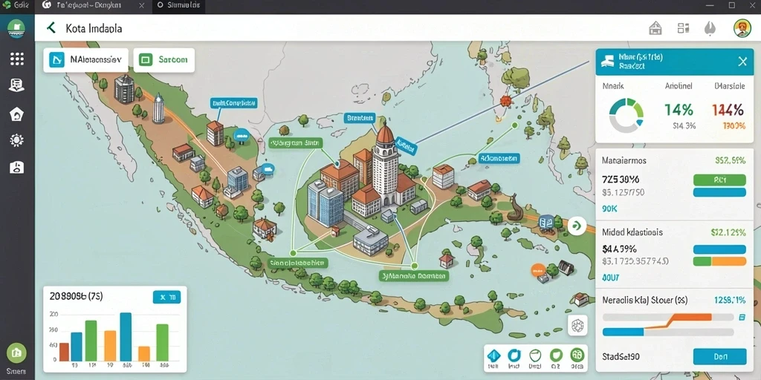Image resolution: width=761 pixels, height=380 pixels.
Task: Click the back arrow beside Kota Indaola
Action: tap(51, 27)
